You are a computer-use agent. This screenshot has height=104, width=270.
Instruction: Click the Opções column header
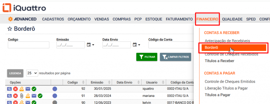15,82
